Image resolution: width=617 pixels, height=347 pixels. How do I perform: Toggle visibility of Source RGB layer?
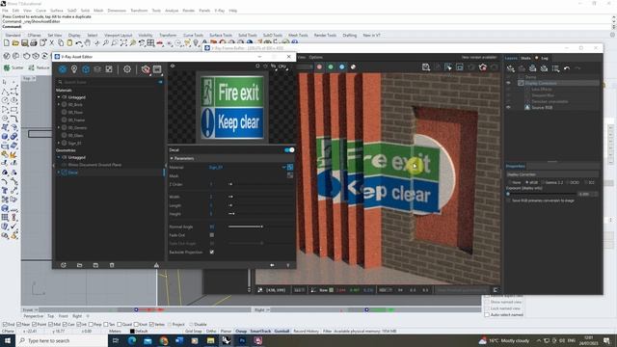(x=508, y=107)
